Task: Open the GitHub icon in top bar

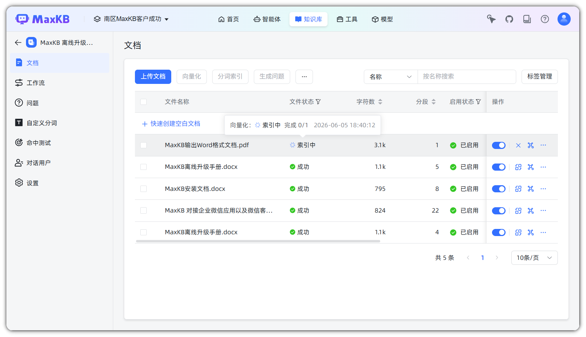Action: [x=509, y=19]
